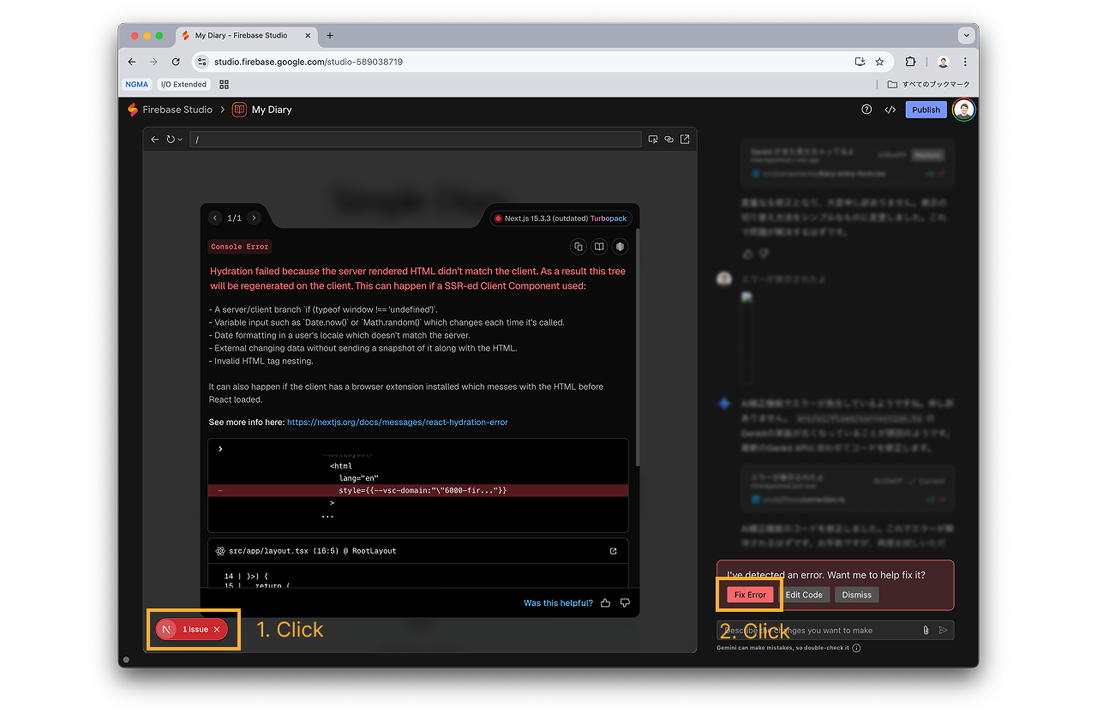Switch to code view with the </> icon

coord(890,109)
